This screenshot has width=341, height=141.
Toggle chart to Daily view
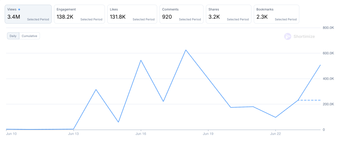(x=13, y=36)
